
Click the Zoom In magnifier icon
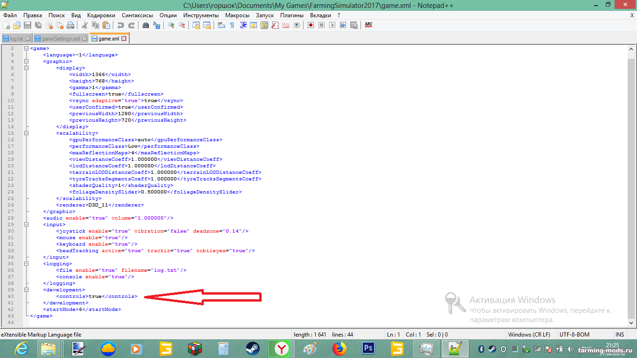tap(171, 25)
